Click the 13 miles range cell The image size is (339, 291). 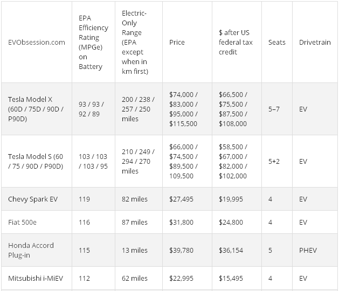click(x=135, y=250)
